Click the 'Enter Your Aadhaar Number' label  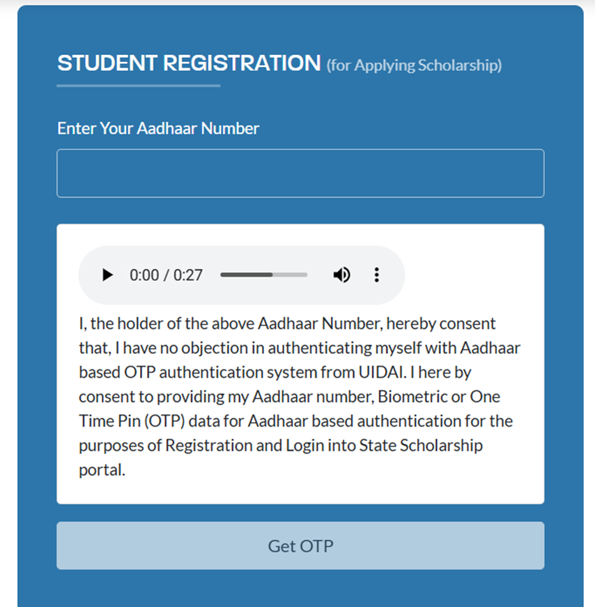point(158,128)
